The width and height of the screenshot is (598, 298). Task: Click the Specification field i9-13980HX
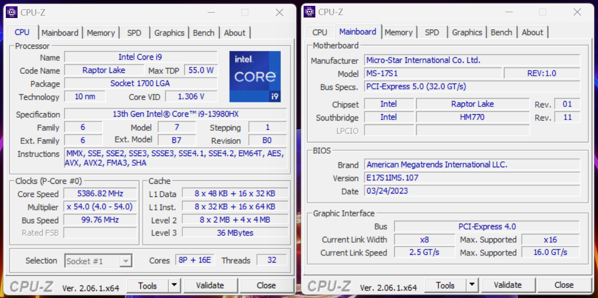pos(175,114)
